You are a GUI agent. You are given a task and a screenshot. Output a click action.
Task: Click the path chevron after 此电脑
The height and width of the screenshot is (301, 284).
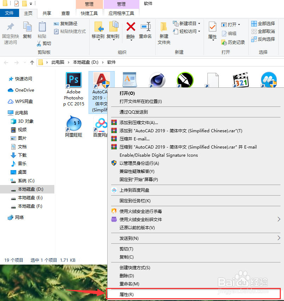pos(68,62)
